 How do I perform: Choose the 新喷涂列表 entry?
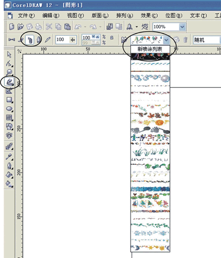(x=150, y=49)
